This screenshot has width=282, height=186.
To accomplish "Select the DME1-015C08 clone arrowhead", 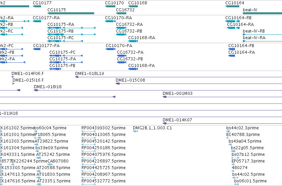I will click(118, 84).
